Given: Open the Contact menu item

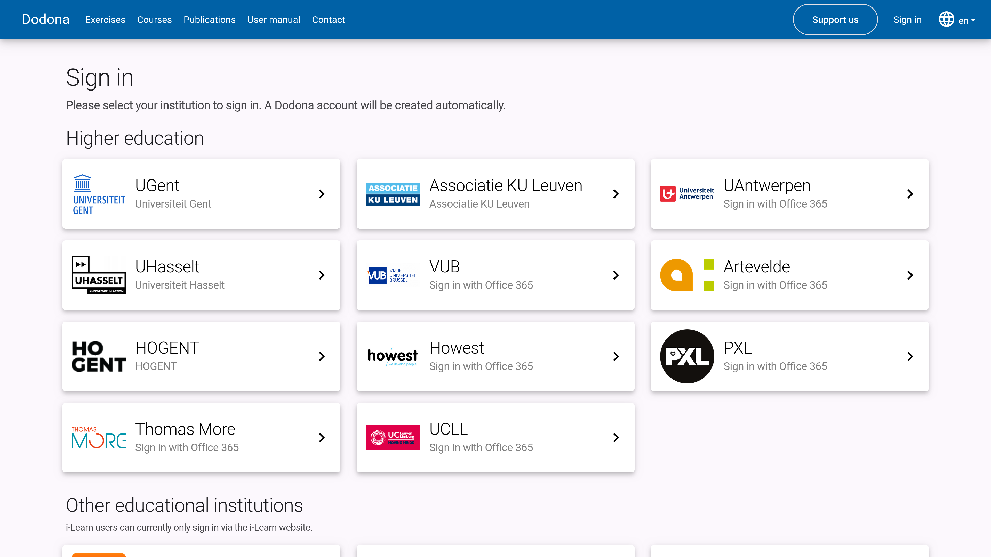Looking at the screenshot, I should pyautogui.click(x=328, y=20).
